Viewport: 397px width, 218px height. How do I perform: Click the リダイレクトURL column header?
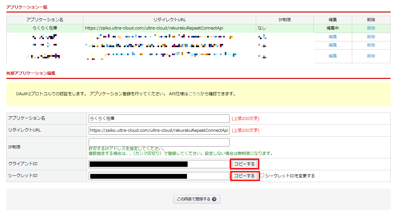click(x=170, y=20)
